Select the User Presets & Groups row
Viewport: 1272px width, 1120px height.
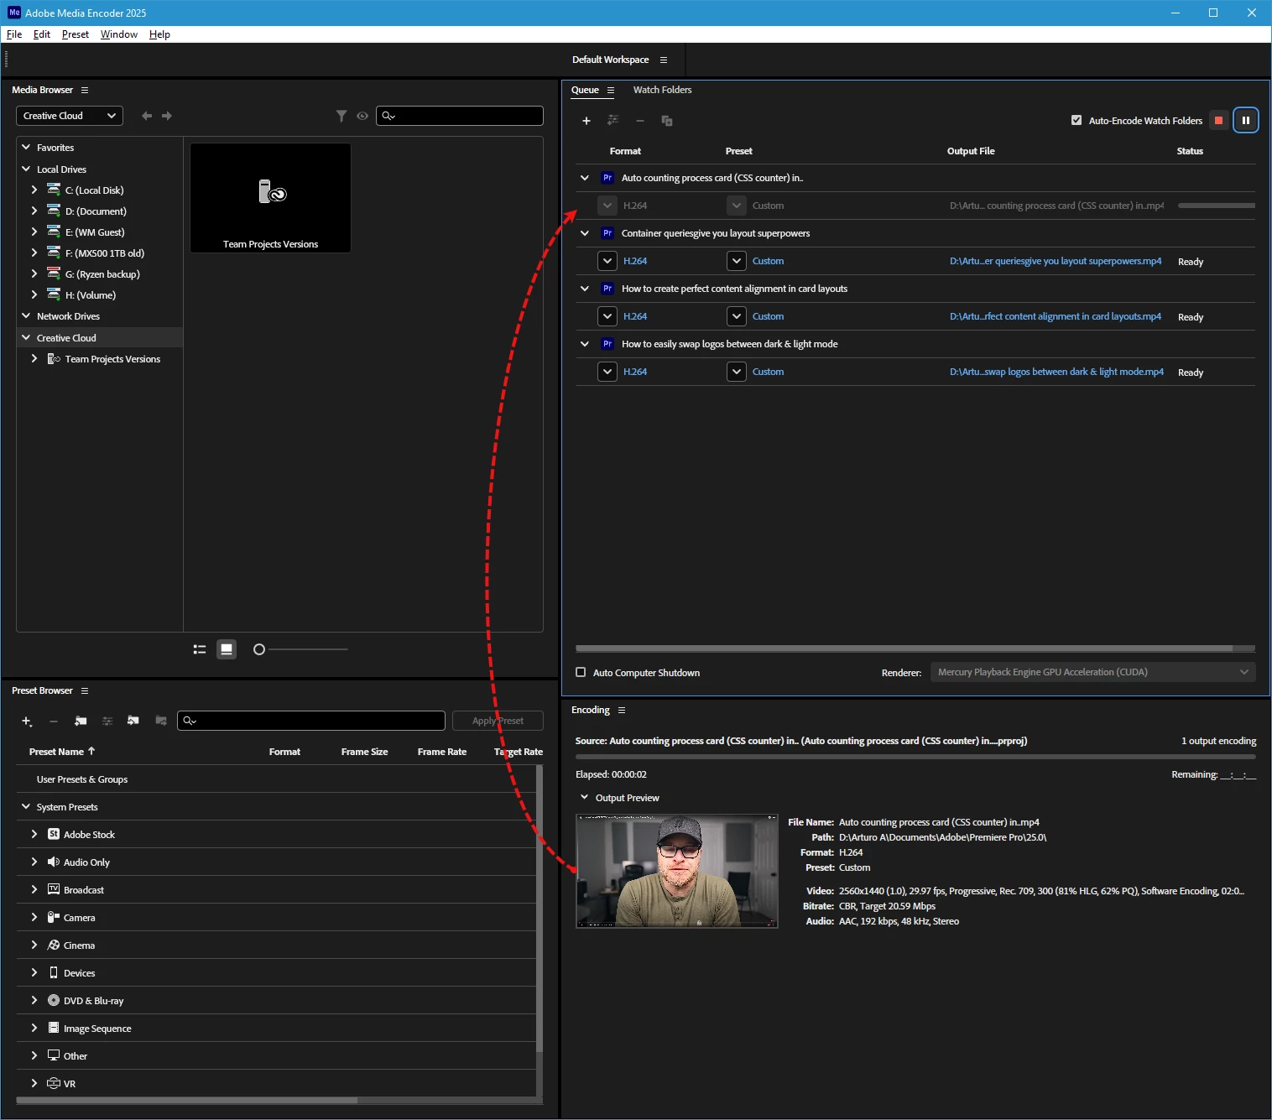[x=276, y=779]
